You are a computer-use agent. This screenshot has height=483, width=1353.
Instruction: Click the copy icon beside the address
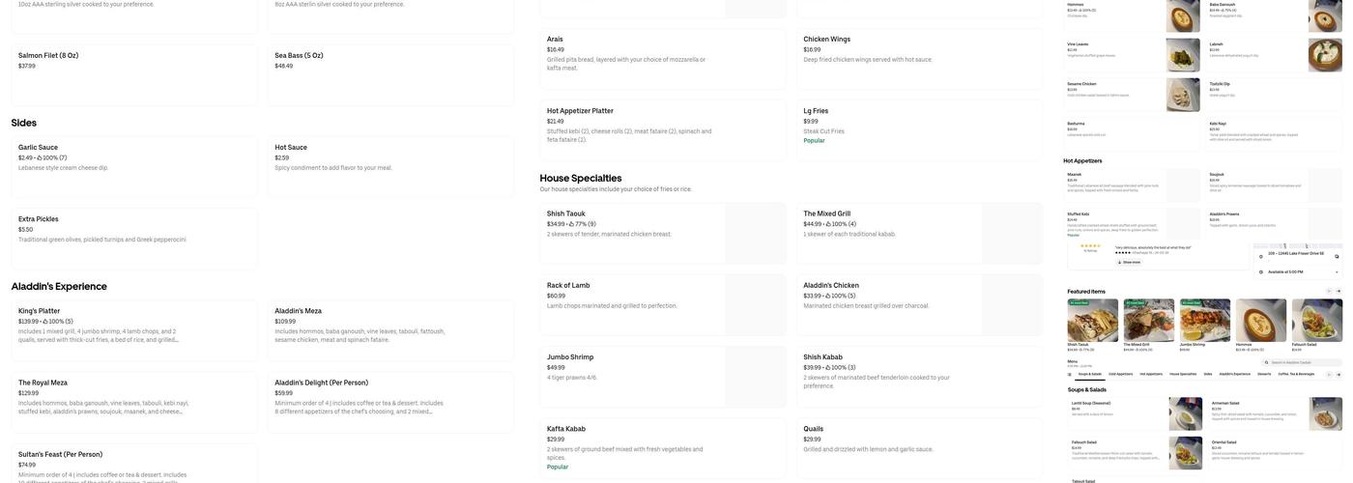point(1336,256)
